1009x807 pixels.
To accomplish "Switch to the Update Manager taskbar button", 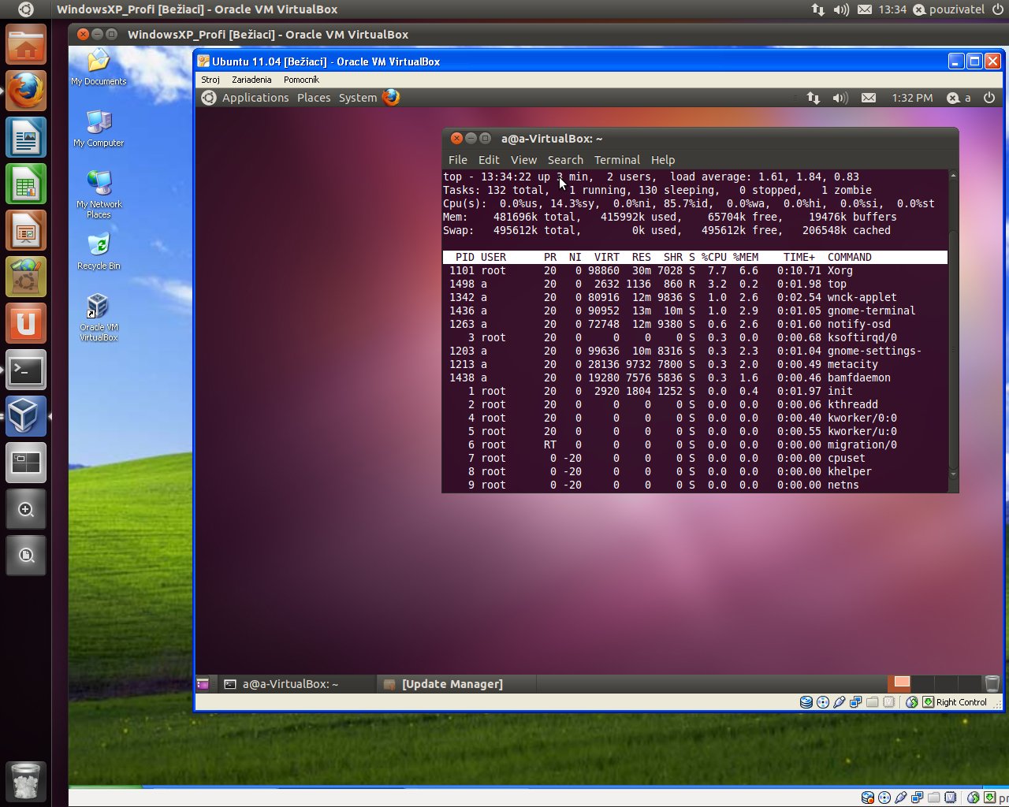I will point(451,684).
